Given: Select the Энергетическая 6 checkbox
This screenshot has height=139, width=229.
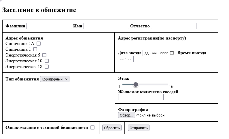Looking at the screenshot, I should 44,55.
